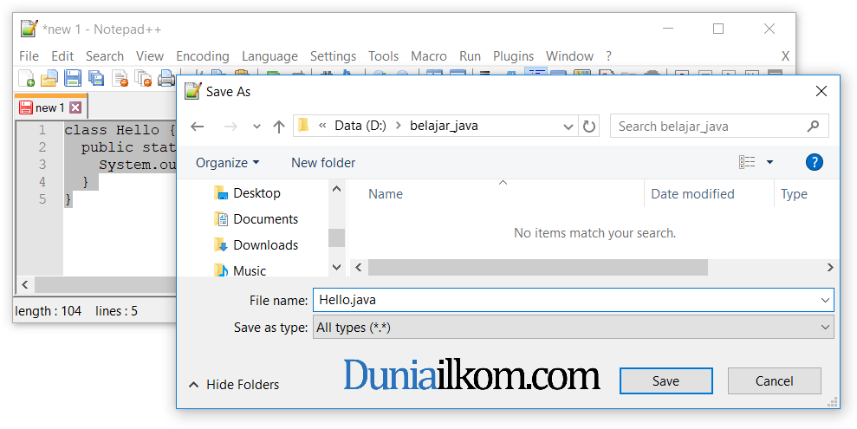The height and width of the screenshot is (429, 857).
Task: Open the Plugins menu in Notepad++
Action: click(513, 56)
